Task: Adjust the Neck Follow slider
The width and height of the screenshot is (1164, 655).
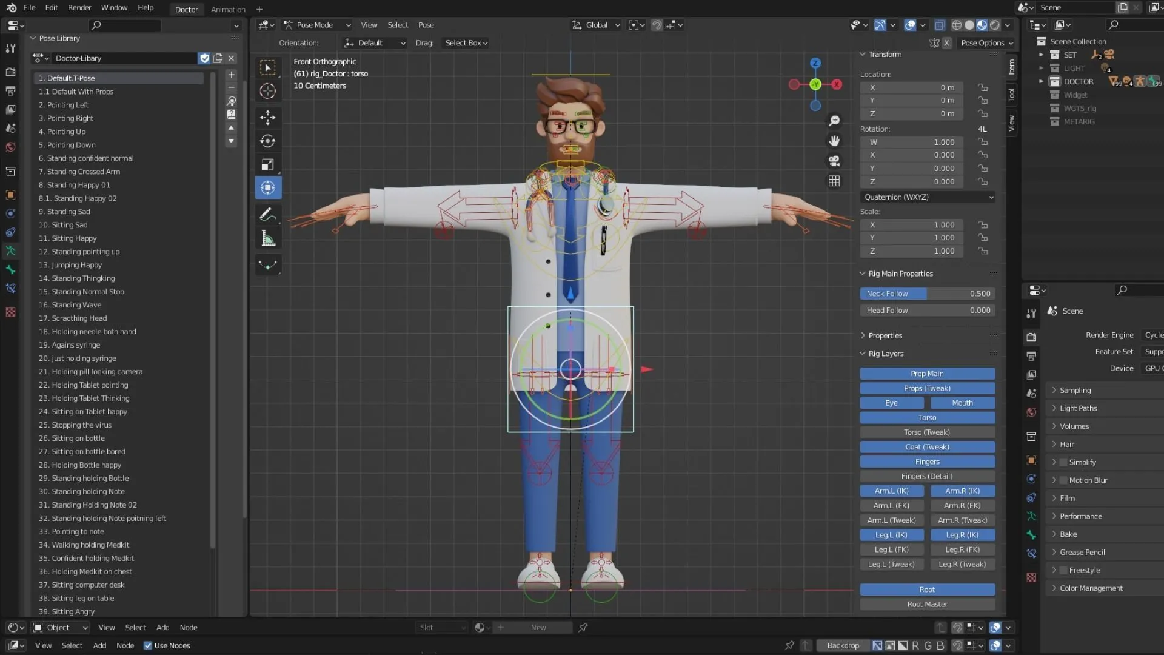Action: click(x=926, y=294)
